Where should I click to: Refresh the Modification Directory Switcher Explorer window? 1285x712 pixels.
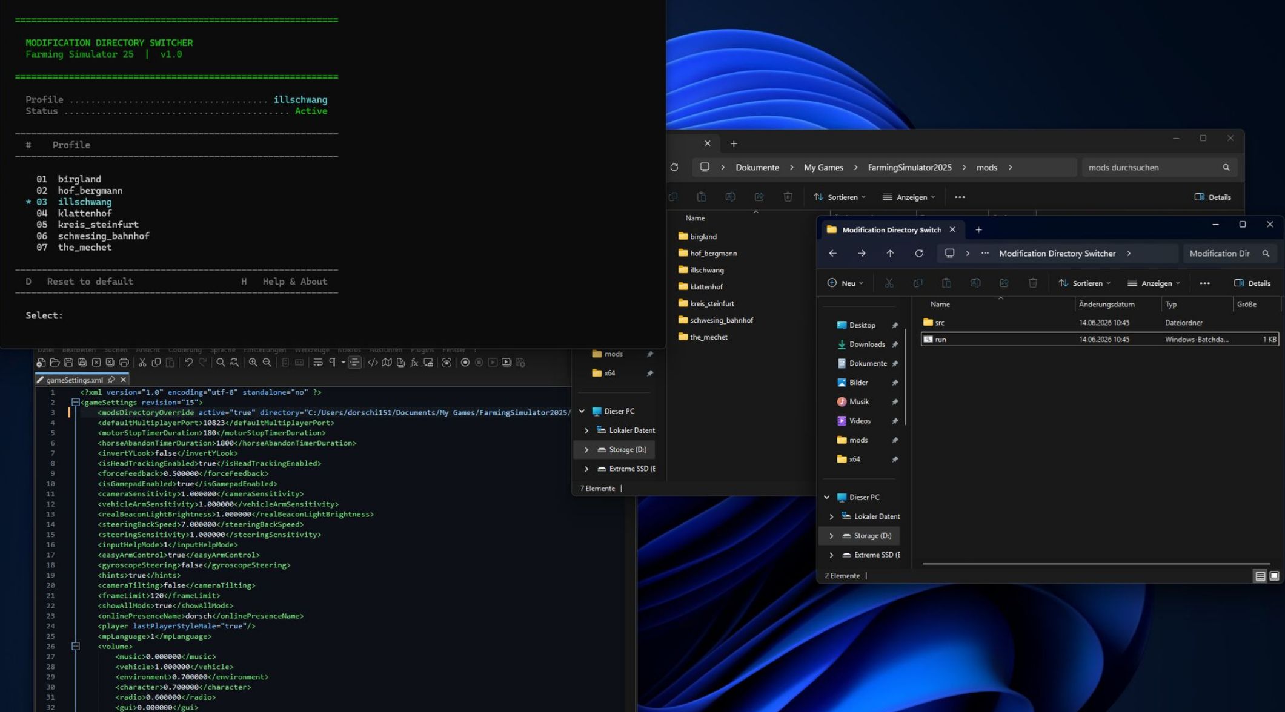919,254
